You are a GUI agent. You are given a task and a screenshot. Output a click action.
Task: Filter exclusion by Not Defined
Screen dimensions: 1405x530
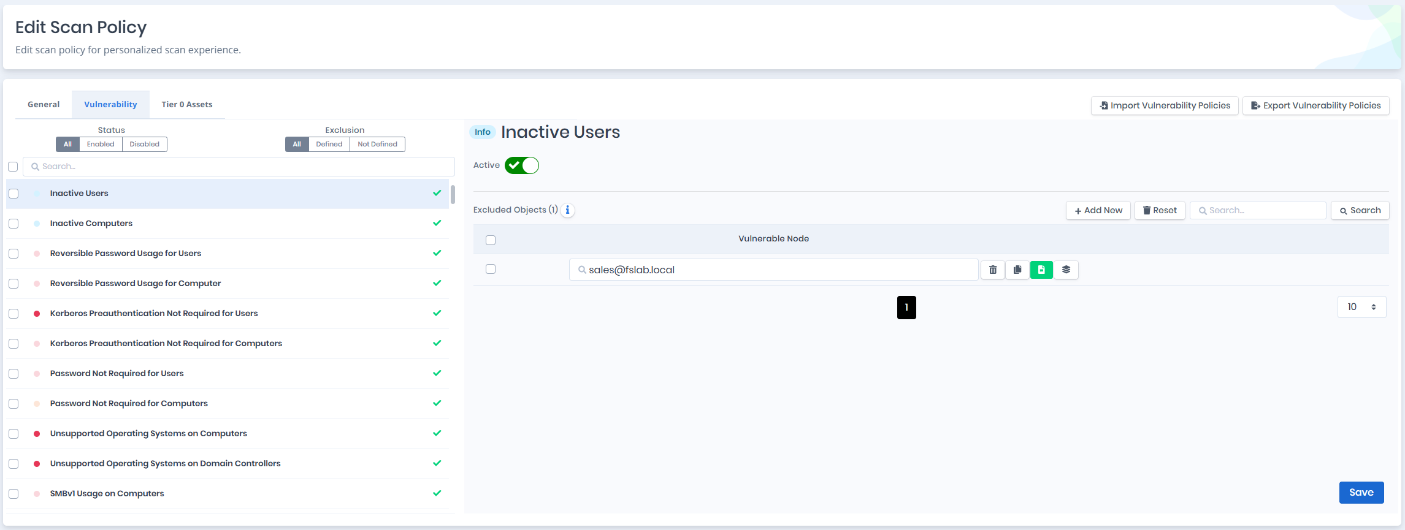[x=378, y=144]
